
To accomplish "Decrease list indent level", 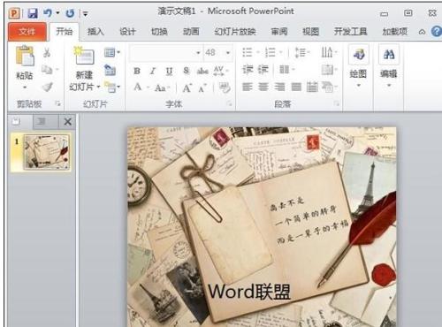I will click(x=248, y=70).
